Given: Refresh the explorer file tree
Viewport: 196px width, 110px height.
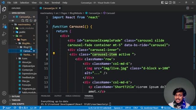Looking at the screenshot, I should pos(31,20).
